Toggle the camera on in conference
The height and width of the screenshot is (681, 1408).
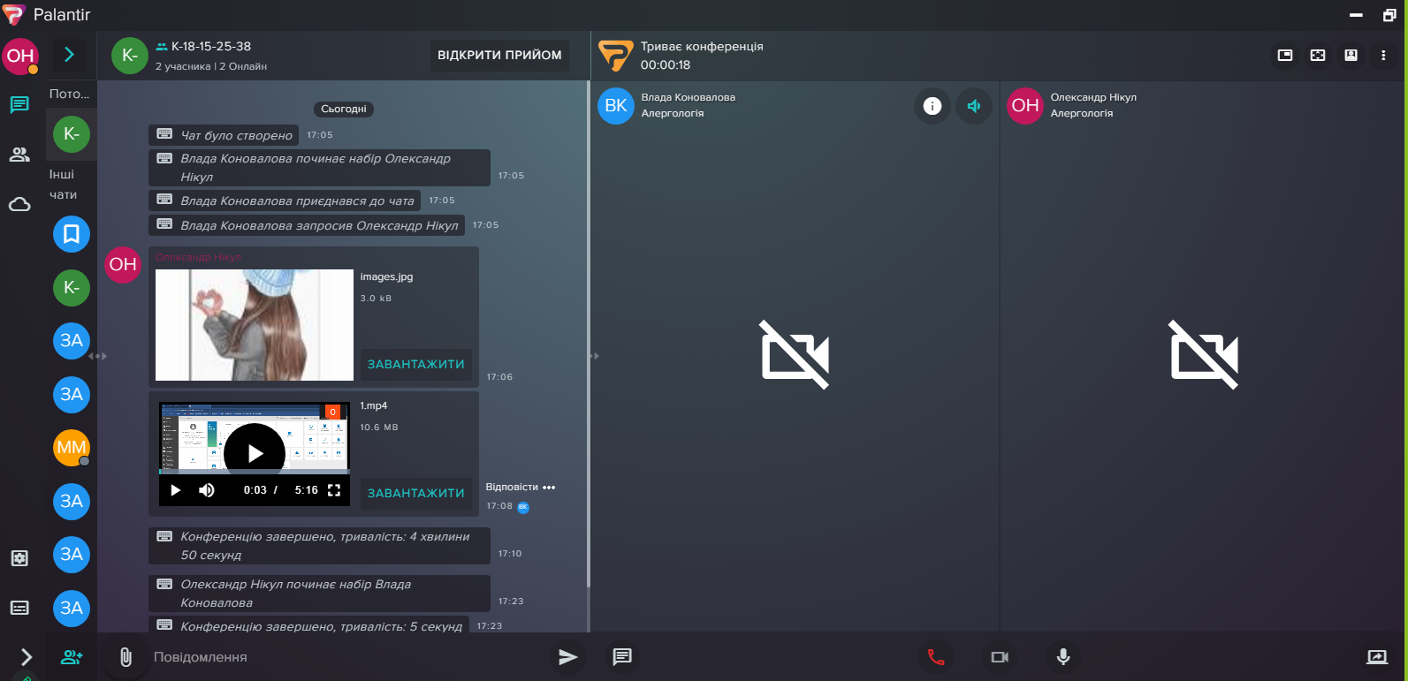tap(1000, 657)
